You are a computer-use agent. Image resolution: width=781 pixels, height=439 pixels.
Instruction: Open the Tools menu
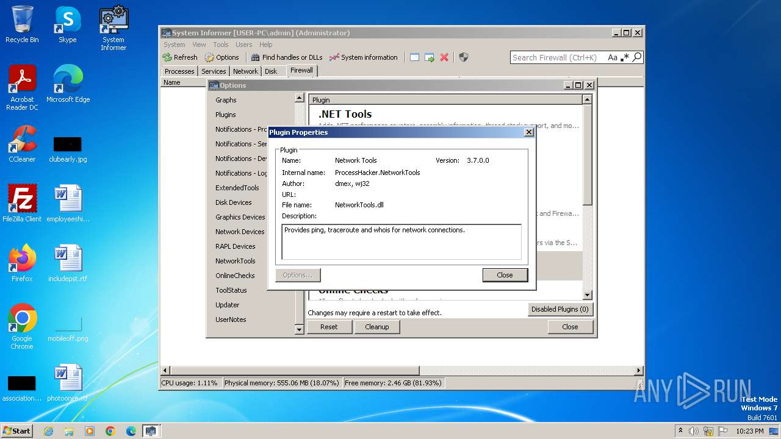[x=221, y=45]
